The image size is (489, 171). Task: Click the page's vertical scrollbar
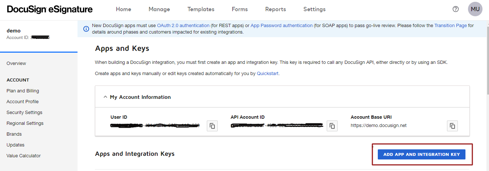pyautogui.click(x=486, y=72)
